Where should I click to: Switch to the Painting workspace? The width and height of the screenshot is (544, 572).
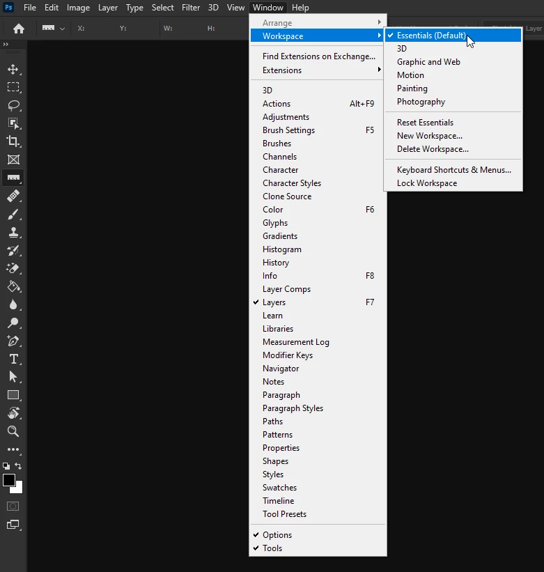(453, 88)
